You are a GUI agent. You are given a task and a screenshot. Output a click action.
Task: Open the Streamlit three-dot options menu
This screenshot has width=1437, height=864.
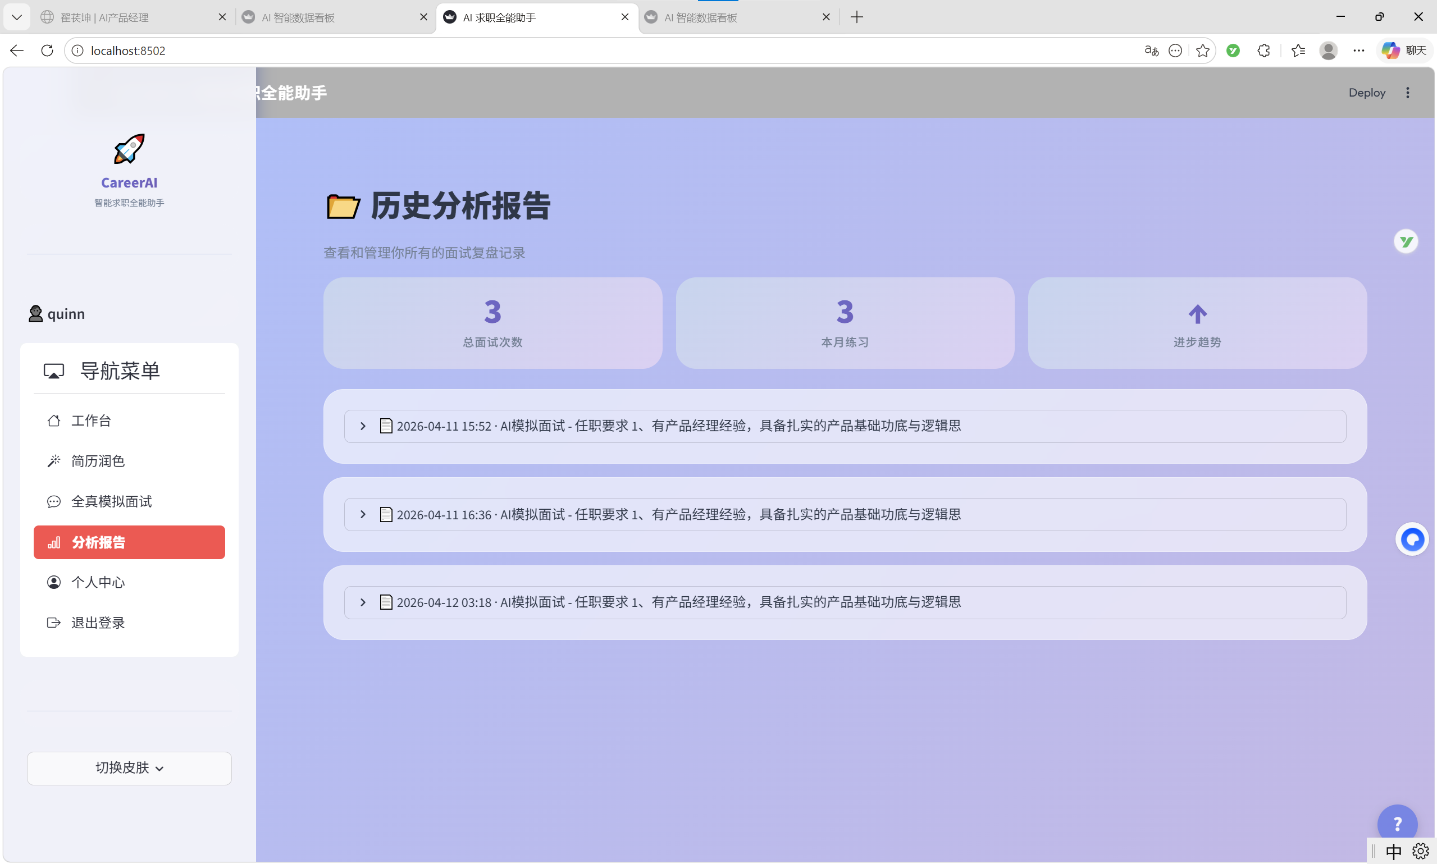tap(1408, 93)
